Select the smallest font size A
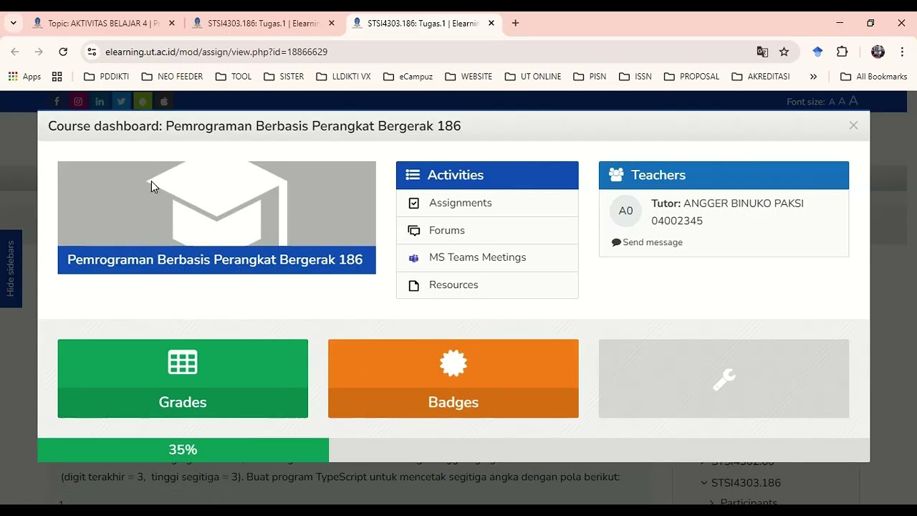This screenshot has width=917, height=516. click(832, 102)
